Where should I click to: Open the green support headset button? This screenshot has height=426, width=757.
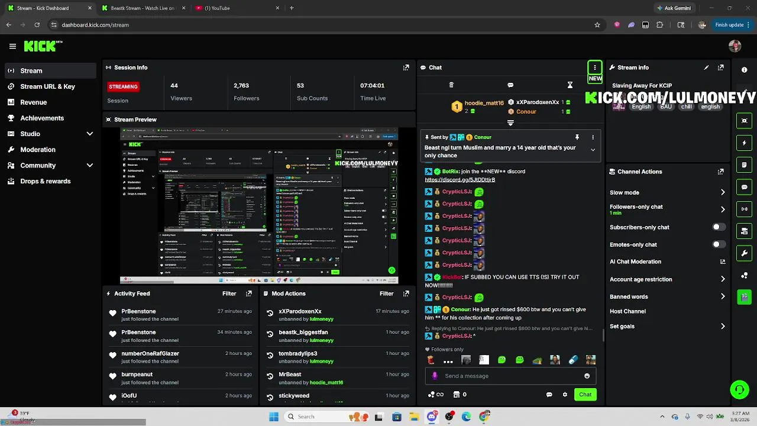coord(739,389)
